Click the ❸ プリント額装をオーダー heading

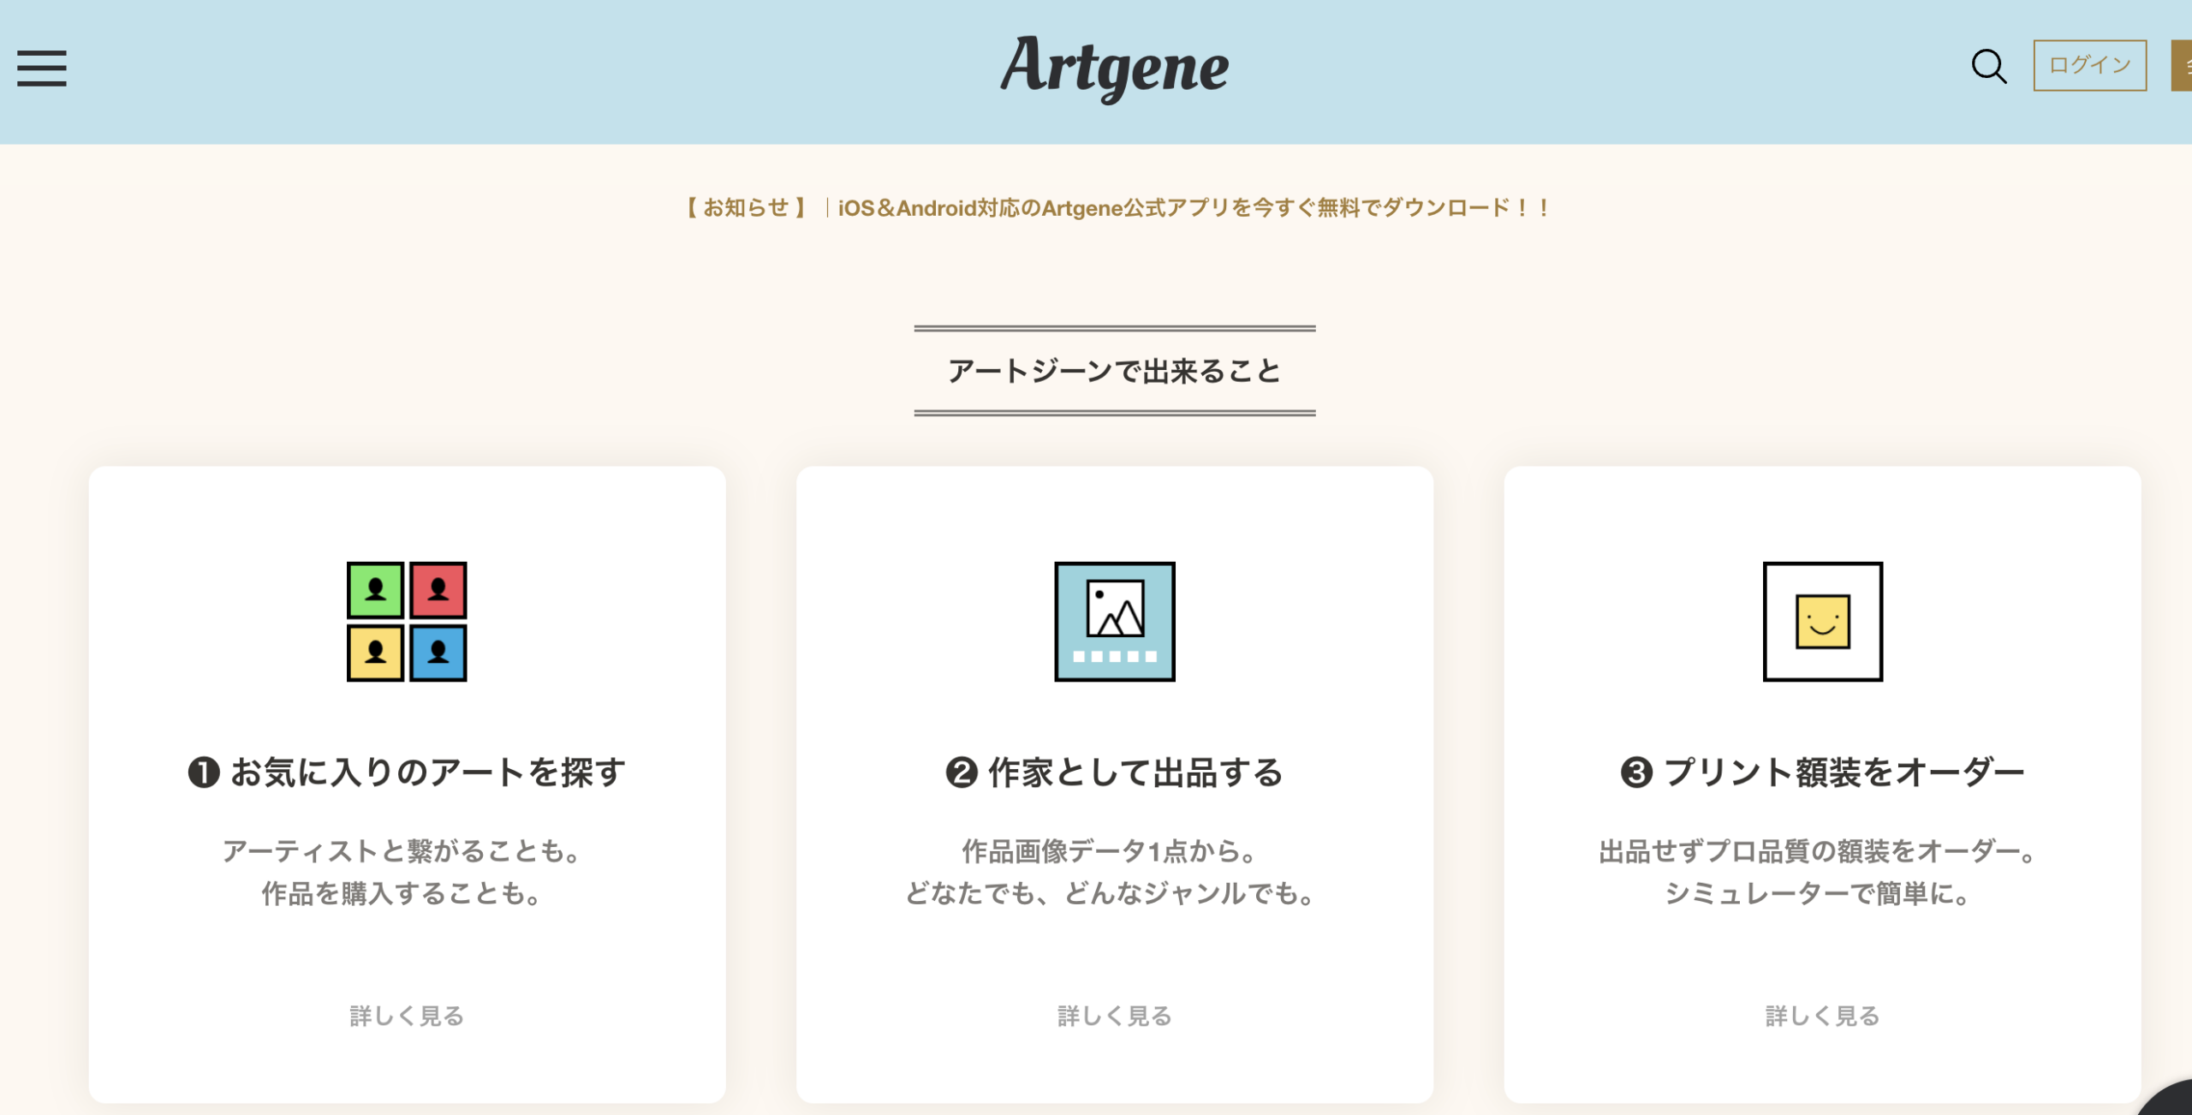[1822, 772]
